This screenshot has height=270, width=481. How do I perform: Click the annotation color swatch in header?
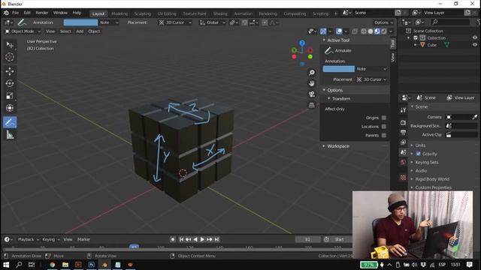[80, 22]
